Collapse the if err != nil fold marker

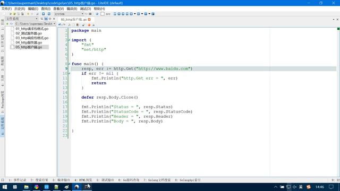pos(70,73)
